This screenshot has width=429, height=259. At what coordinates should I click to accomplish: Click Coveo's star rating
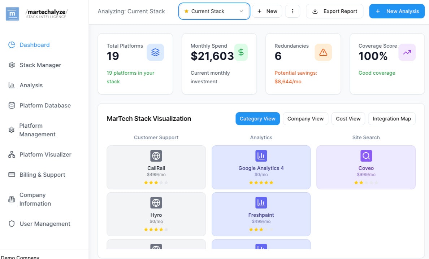tap(366, 183)
